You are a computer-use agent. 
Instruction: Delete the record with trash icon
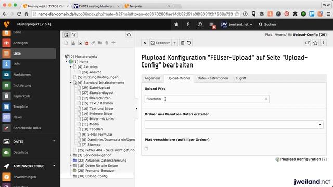183,43
